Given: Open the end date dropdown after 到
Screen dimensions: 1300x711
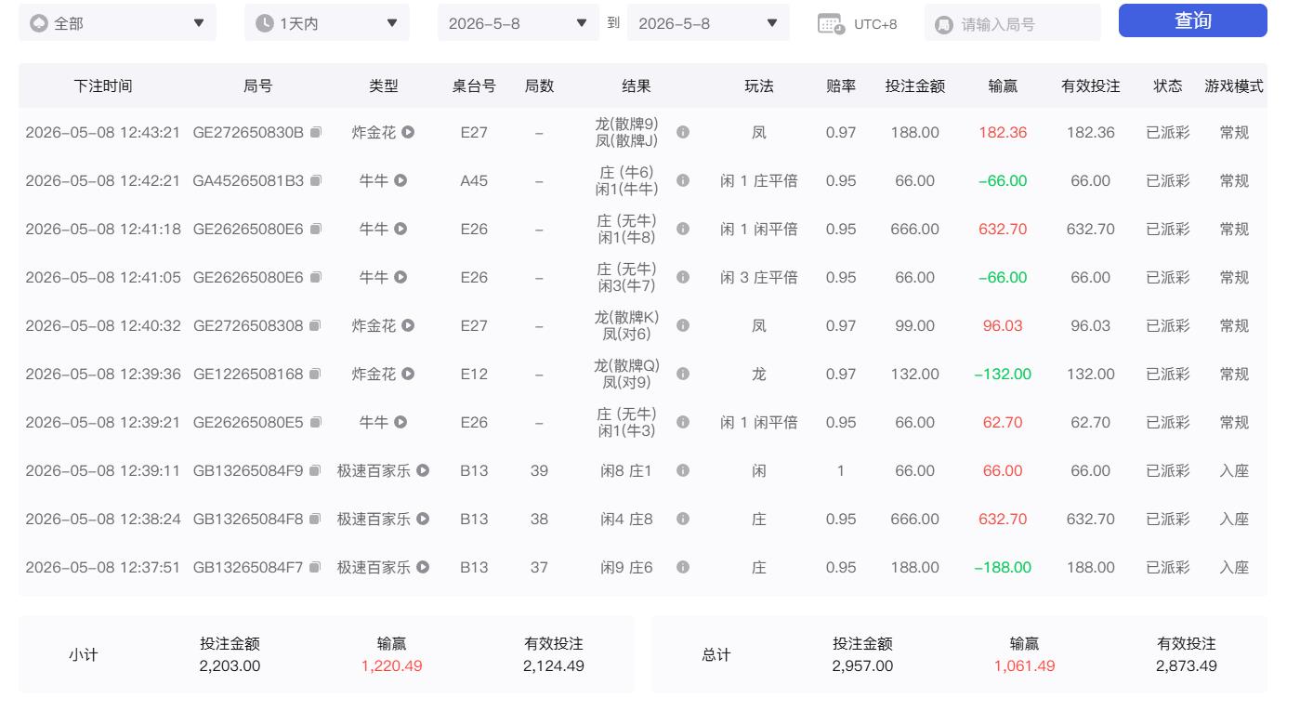Looking at the screenshot, I should click(708, 23).
